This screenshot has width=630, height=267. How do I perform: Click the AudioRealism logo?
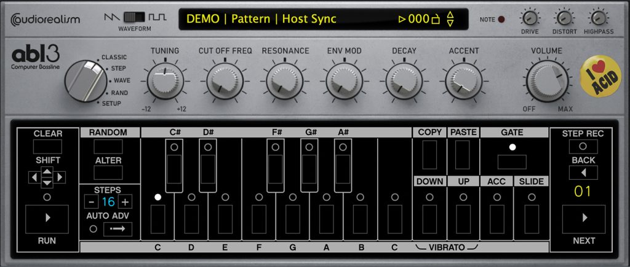click(46, 20)
